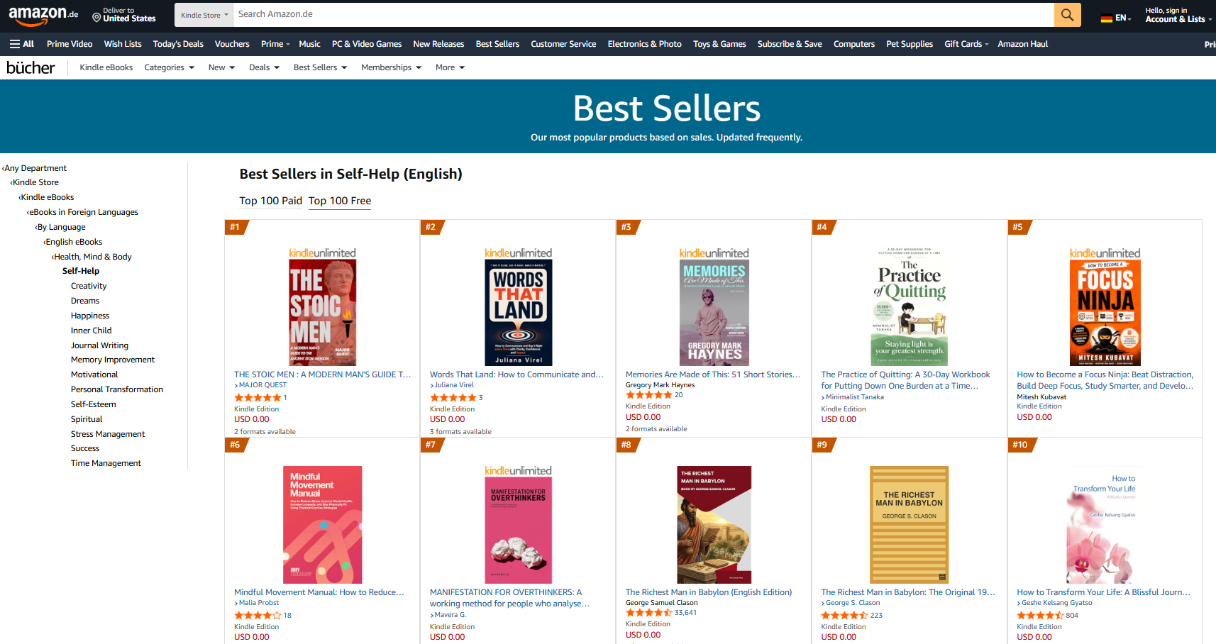Open Deliver to United States location
This screenshot has height=644, width=1216.
pyautogui.click(x=124, y=15)
